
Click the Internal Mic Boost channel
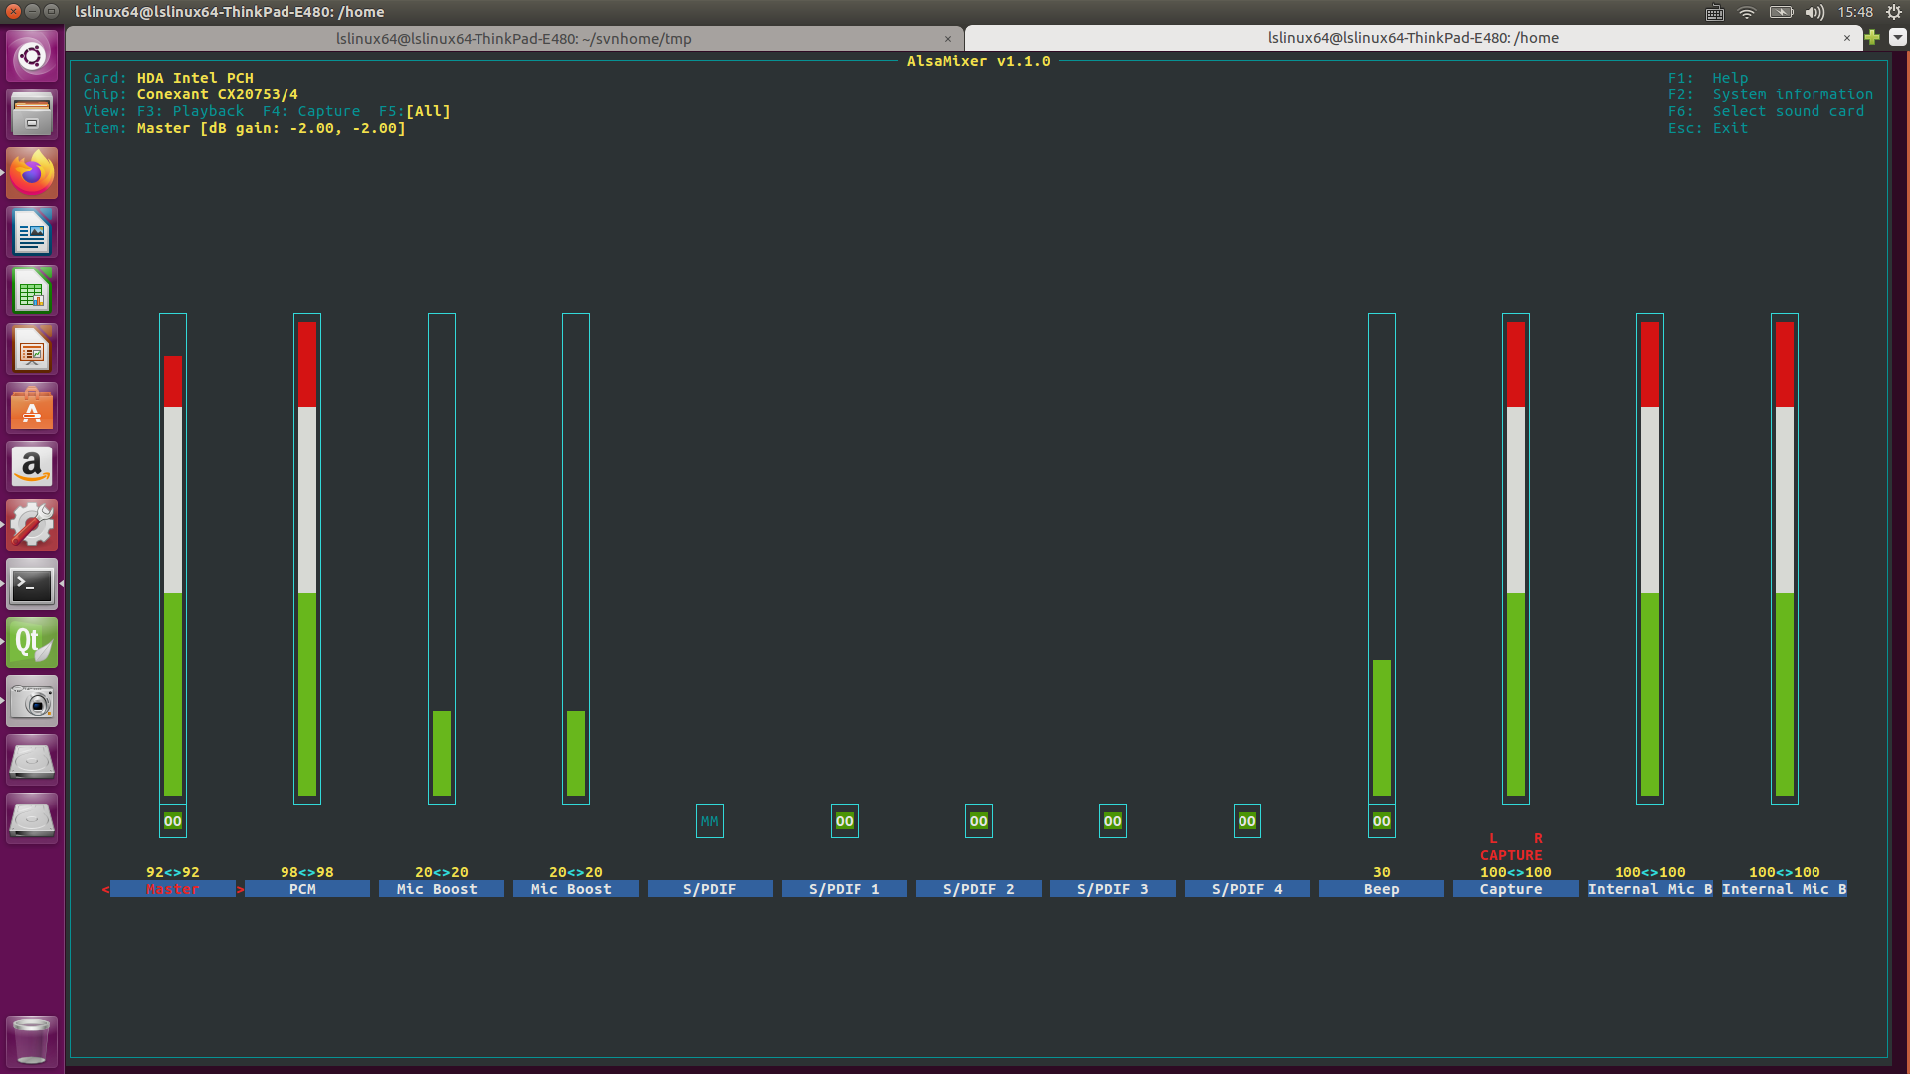1649,889
